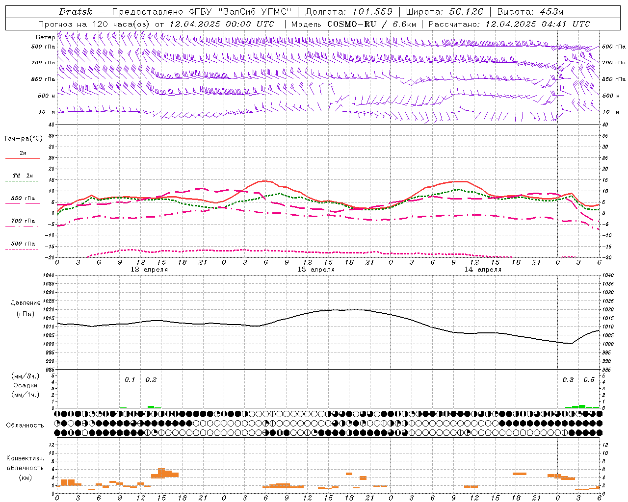Click the station name Bratsk in the header

click(76, 12)
